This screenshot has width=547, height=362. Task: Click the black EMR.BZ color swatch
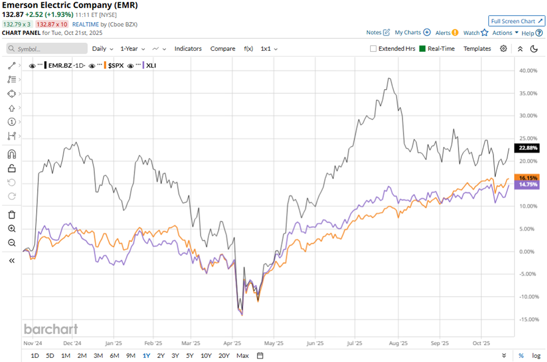(45, 65)
